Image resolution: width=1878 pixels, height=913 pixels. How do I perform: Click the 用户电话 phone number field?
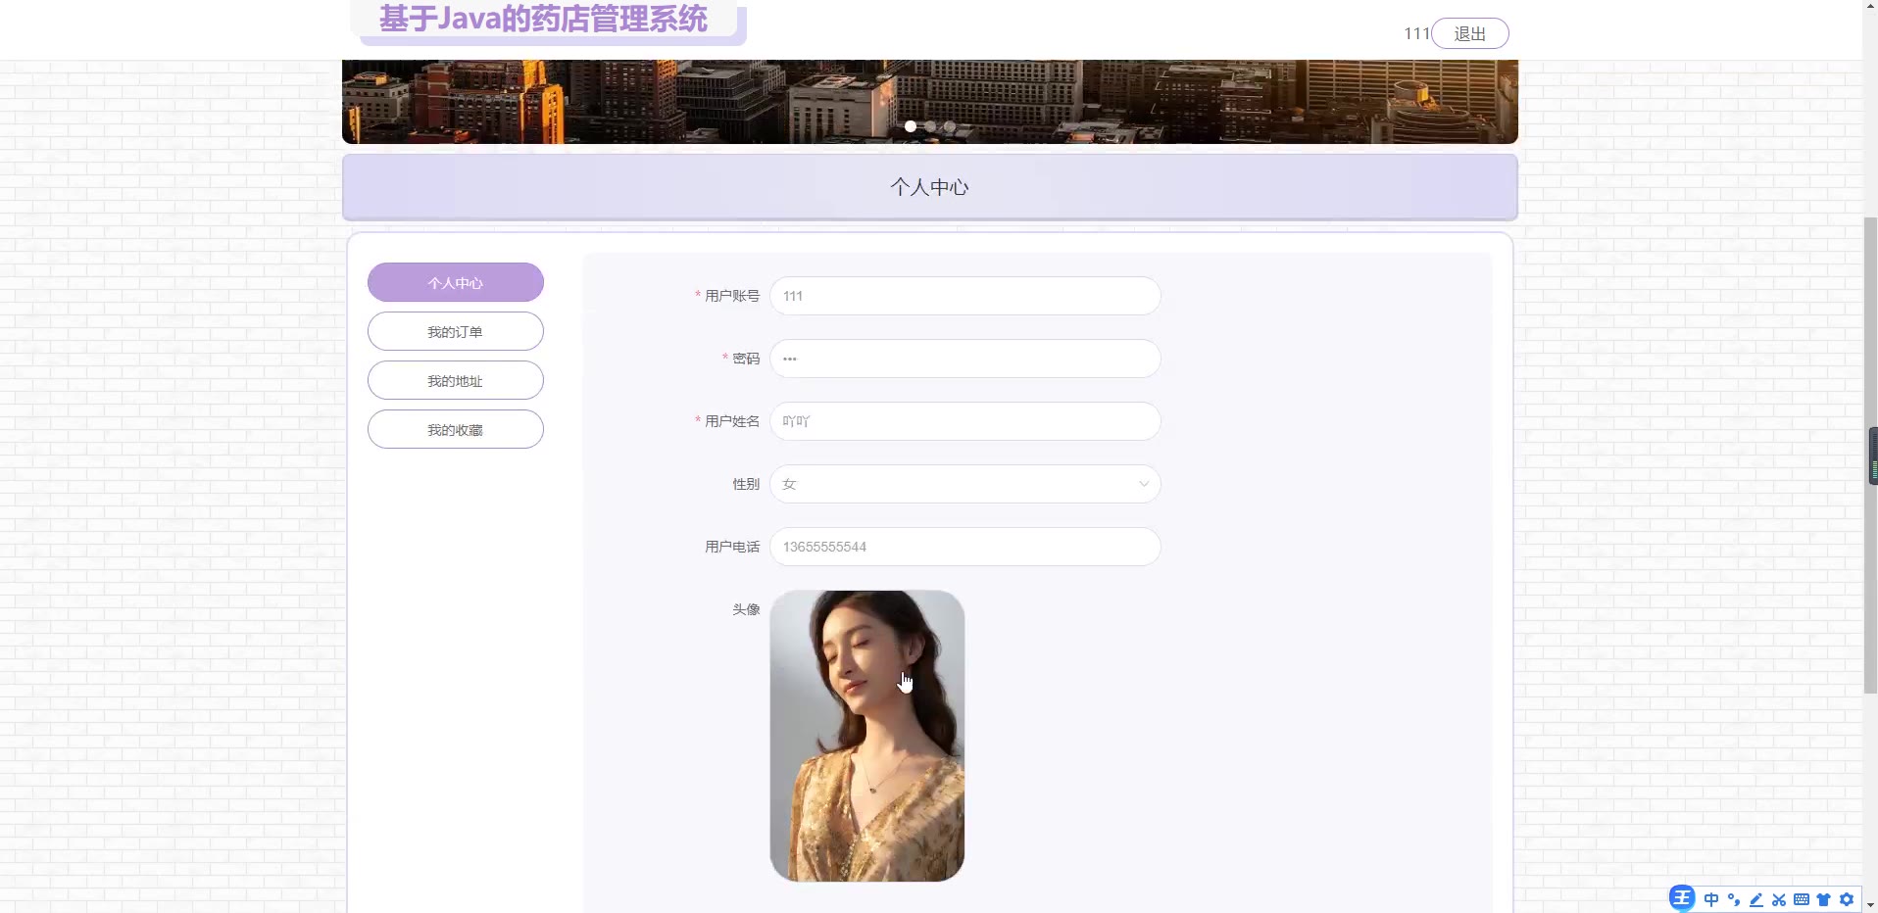click(964, 547)
